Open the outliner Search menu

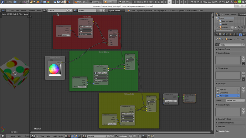[234, 15]
